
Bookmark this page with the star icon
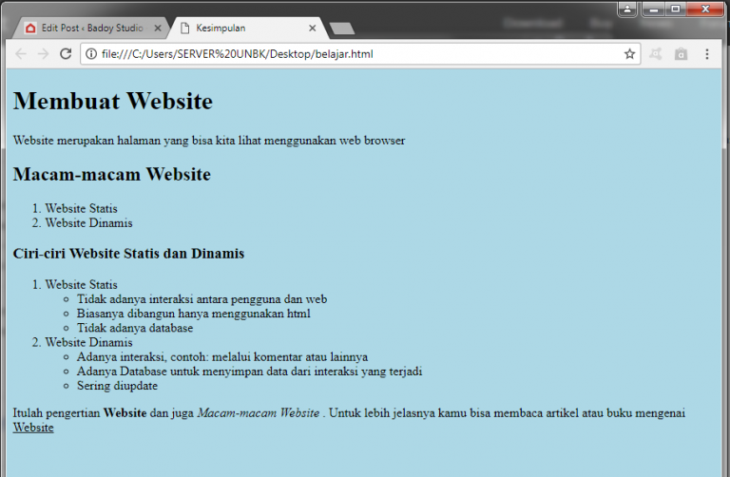pos(629,54)
